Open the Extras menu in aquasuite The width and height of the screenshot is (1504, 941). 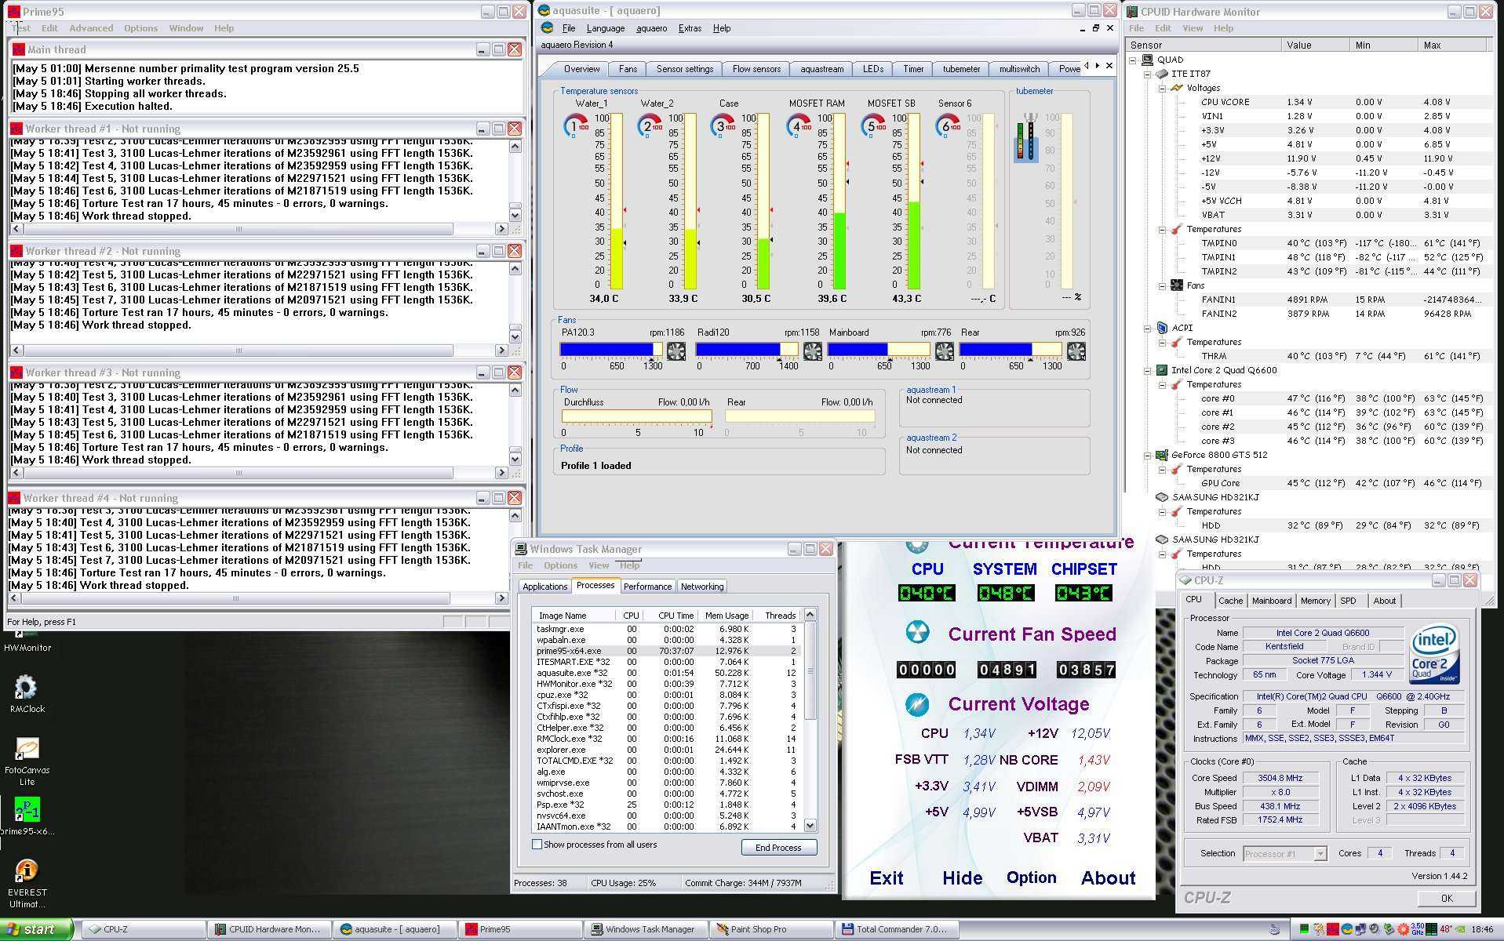point(690,28)
